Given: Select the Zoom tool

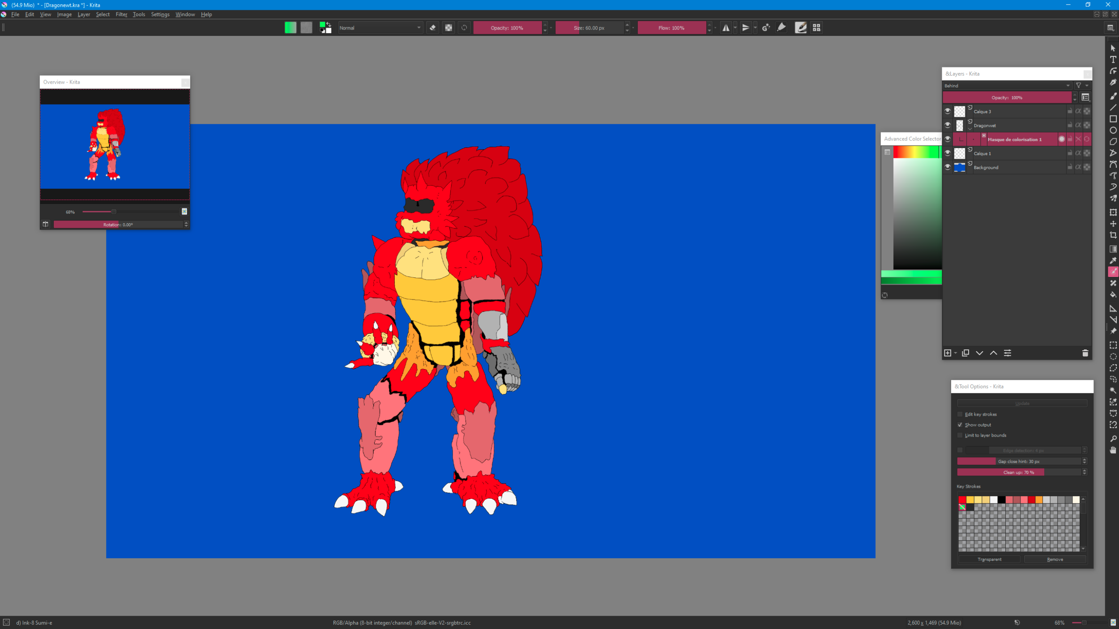Looking at the screenshot, I should [1113, 439].
